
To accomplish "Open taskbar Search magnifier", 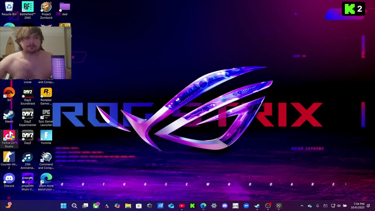I will click(x=74, y=206).
